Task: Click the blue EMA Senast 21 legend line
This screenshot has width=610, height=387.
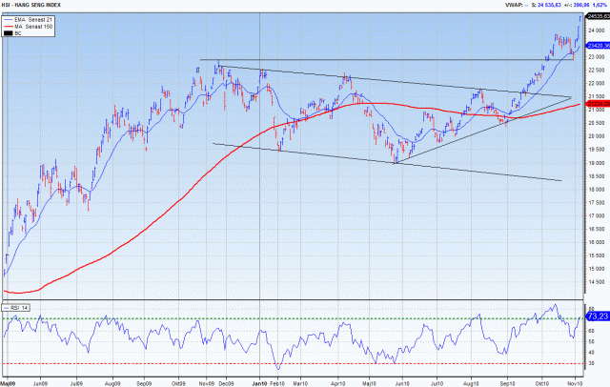Action: coord(10,19)
